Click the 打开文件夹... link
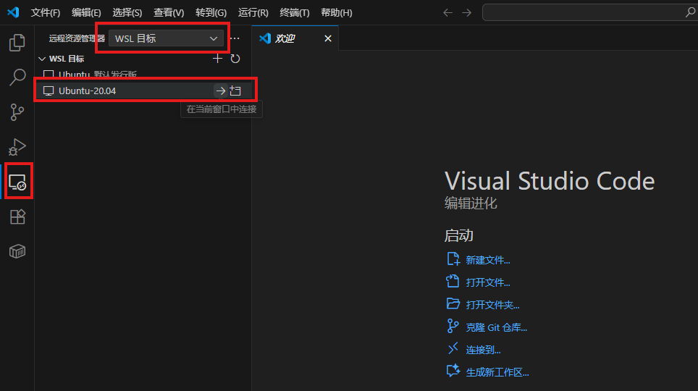The image size is (698, 391). pos(493,305)
